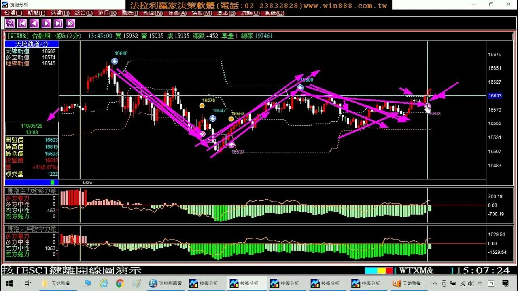
Task: Click the blue signal marker at 16600
Action: tap(300, 87)
